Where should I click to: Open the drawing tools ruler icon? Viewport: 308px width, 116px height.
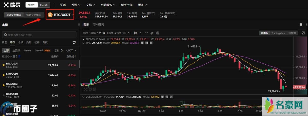coord(152,33)
